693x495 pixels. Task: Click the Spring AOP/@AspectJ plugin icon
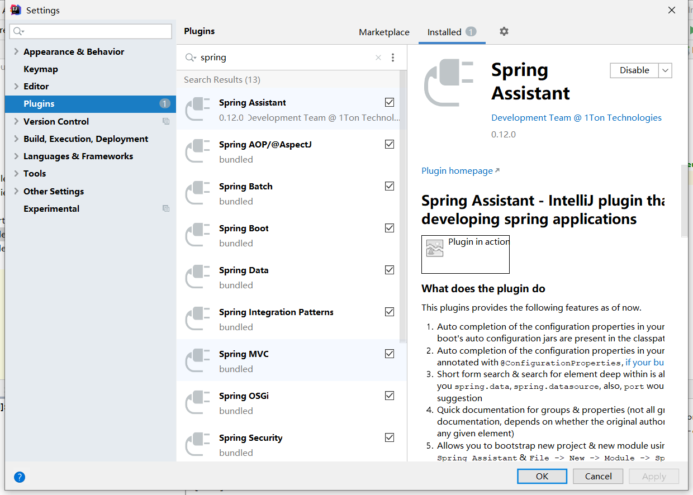(197, 151)
